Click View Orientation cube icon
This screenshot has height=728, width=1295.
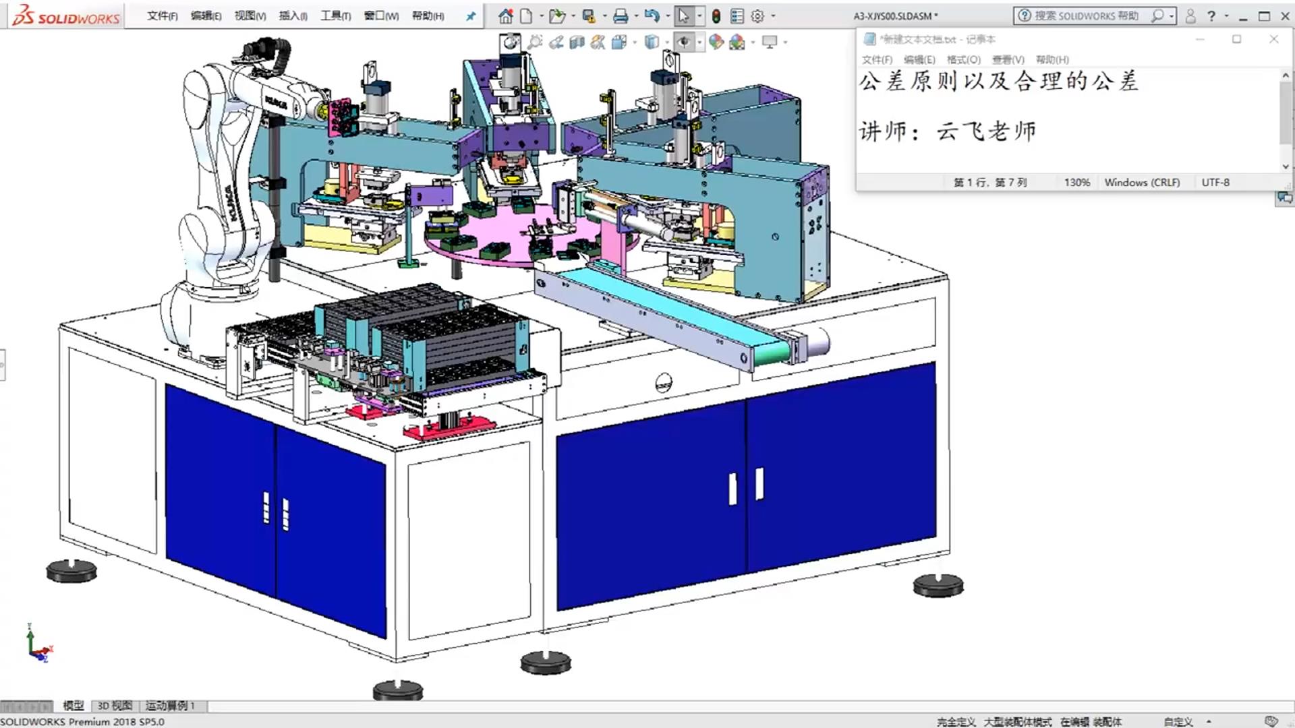619,42
